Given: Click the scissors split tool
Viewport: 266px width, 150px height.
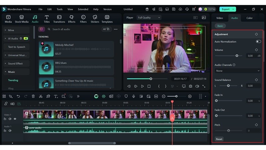Looking at the screenshot, I should [41, 96].
